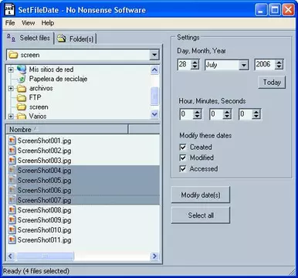This screenshot has width=298, height=278.
Task: Click the ScreenShot008.jpg file icon
Action: point(12,210)
